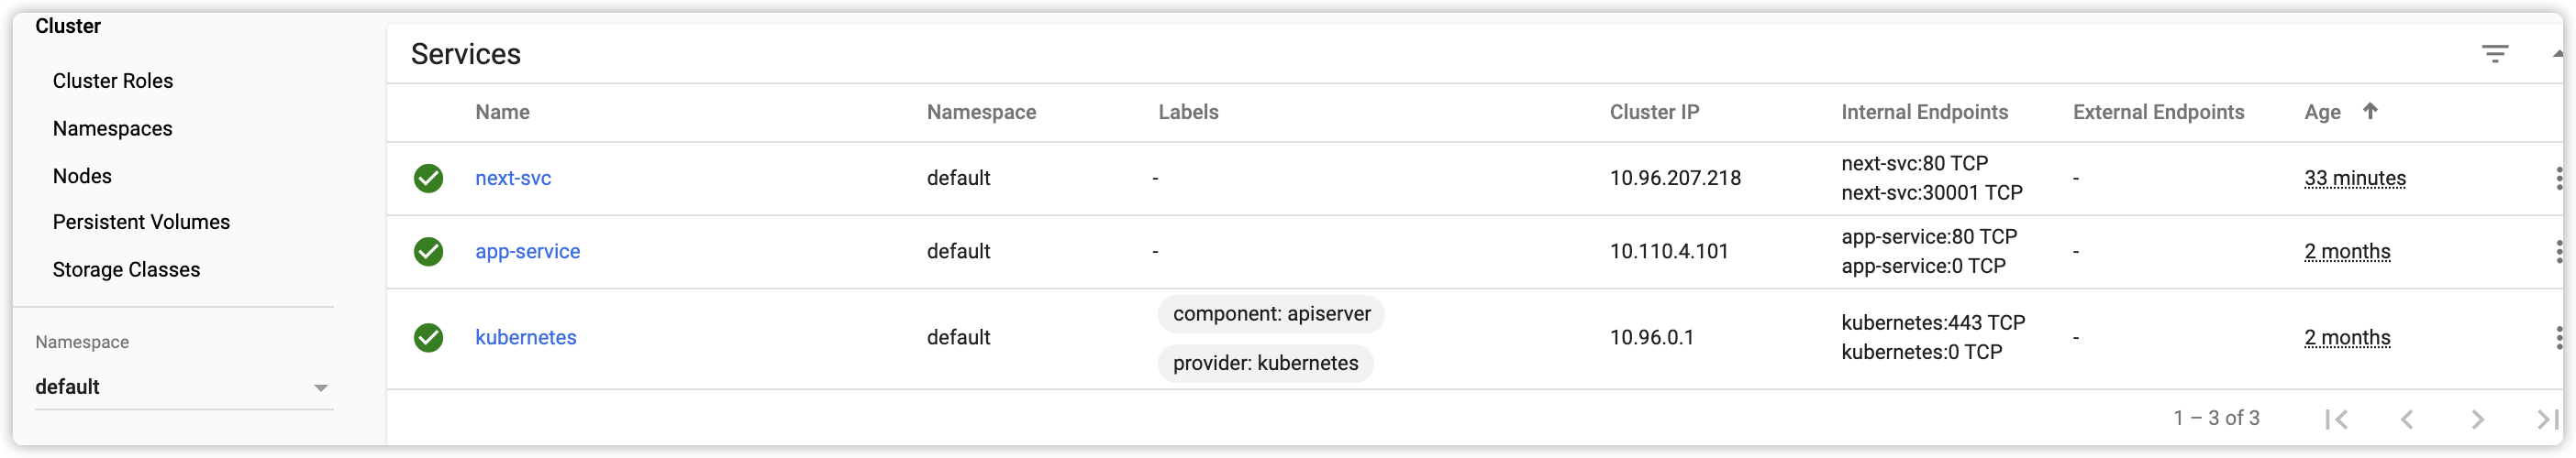Open Storage Classes in sidebar
This screenshot has width=2576, height=458.
126,269
